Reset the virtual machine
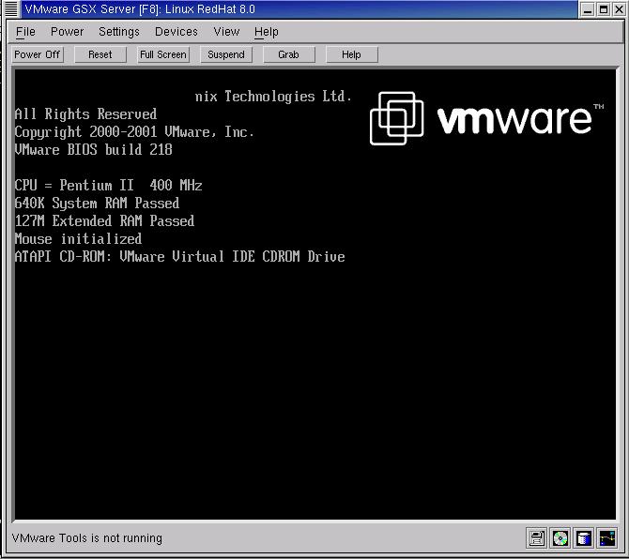 (x=100, y=54)
